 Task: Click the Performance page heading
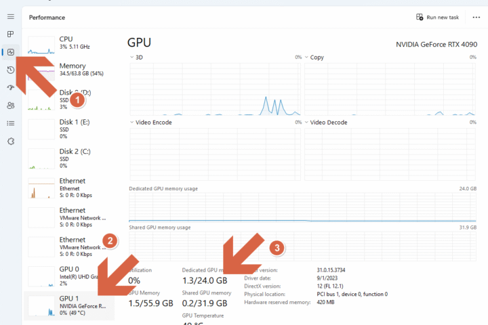pyautogui.click(x=47, y=18)
